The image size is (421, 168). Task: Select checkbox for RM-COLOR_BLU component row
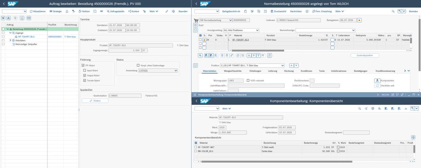(x=196, y=151)
